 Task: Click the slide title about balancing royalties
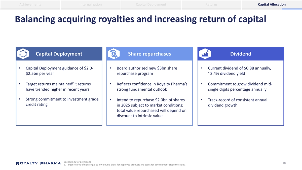click(140, 19)
